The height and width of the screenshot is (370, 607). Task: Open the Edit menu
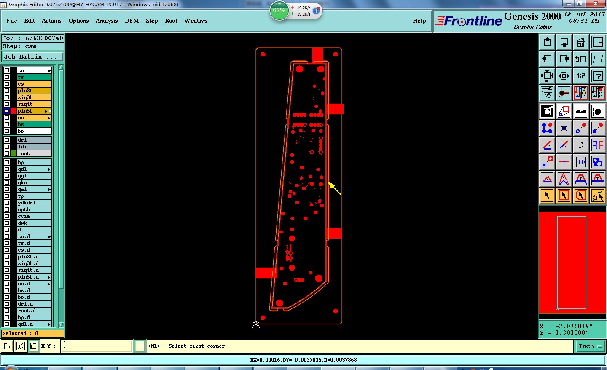pos(30,21)
